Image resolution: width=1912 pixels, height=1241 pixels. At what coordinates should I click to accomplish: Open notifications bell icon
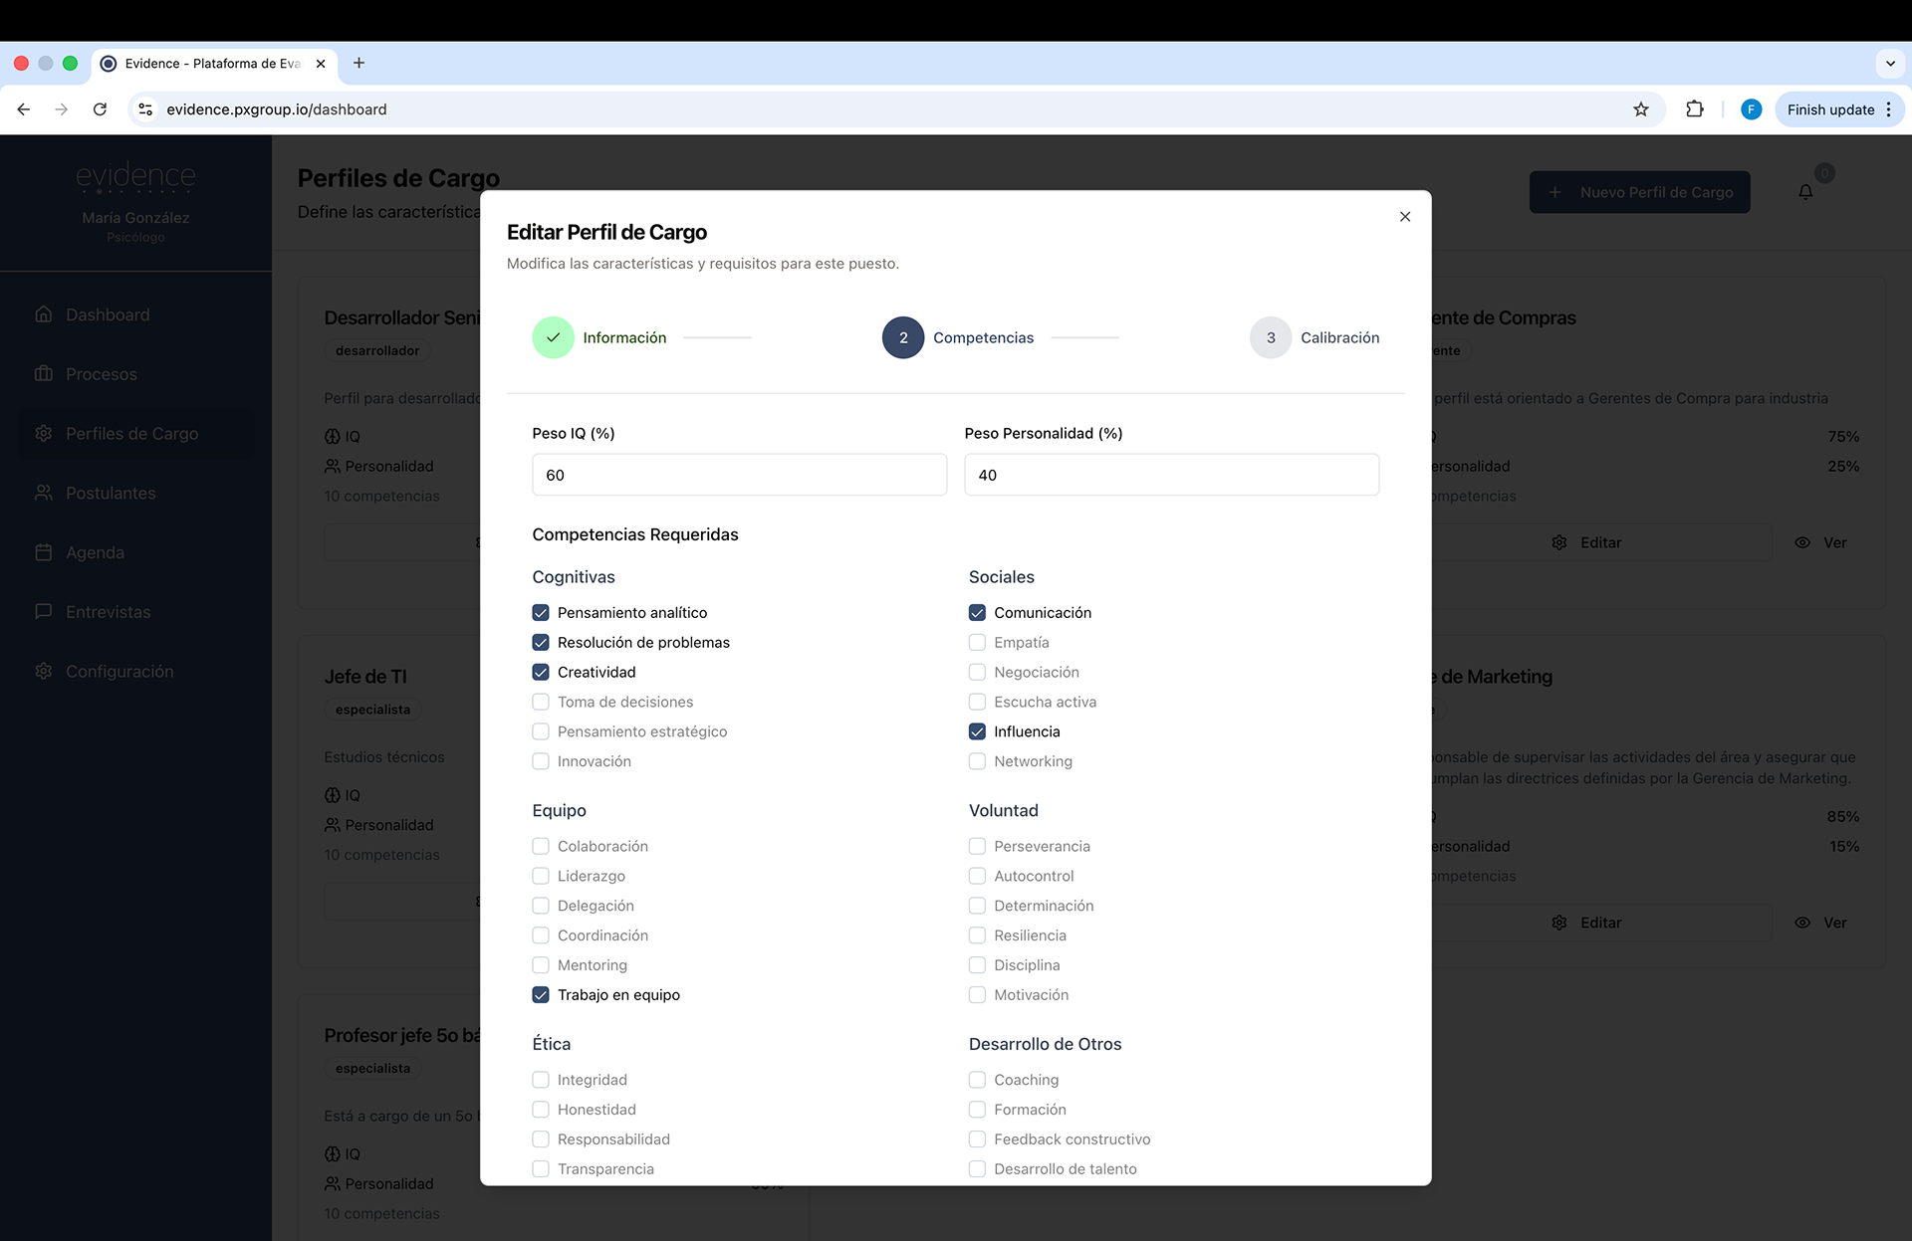[x=1805, y=192]
